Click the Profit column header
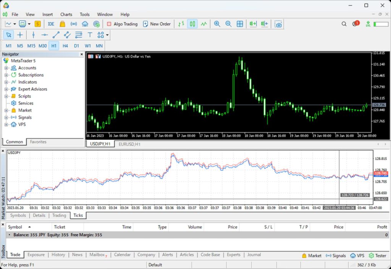 pos(382,227)
